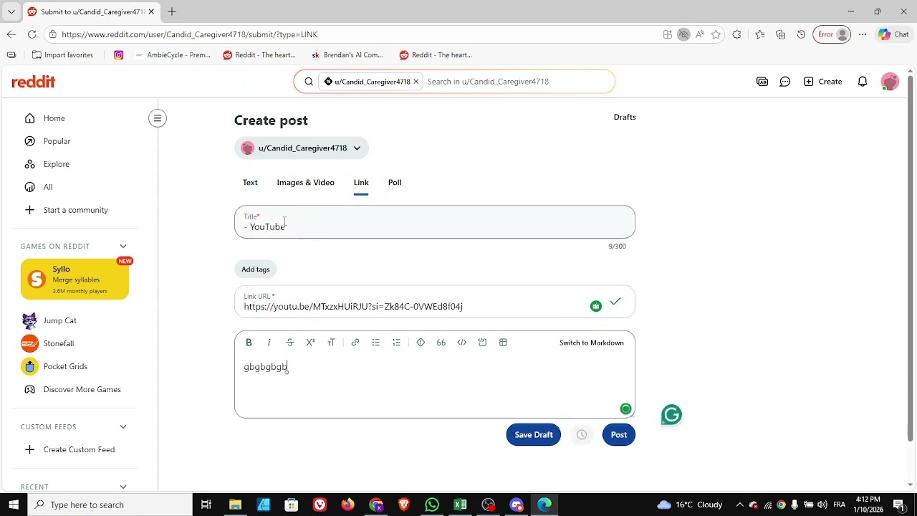Viewport: 917px width, 516px height.
Task: Click Save Draft button
Action: pos(534,435)
